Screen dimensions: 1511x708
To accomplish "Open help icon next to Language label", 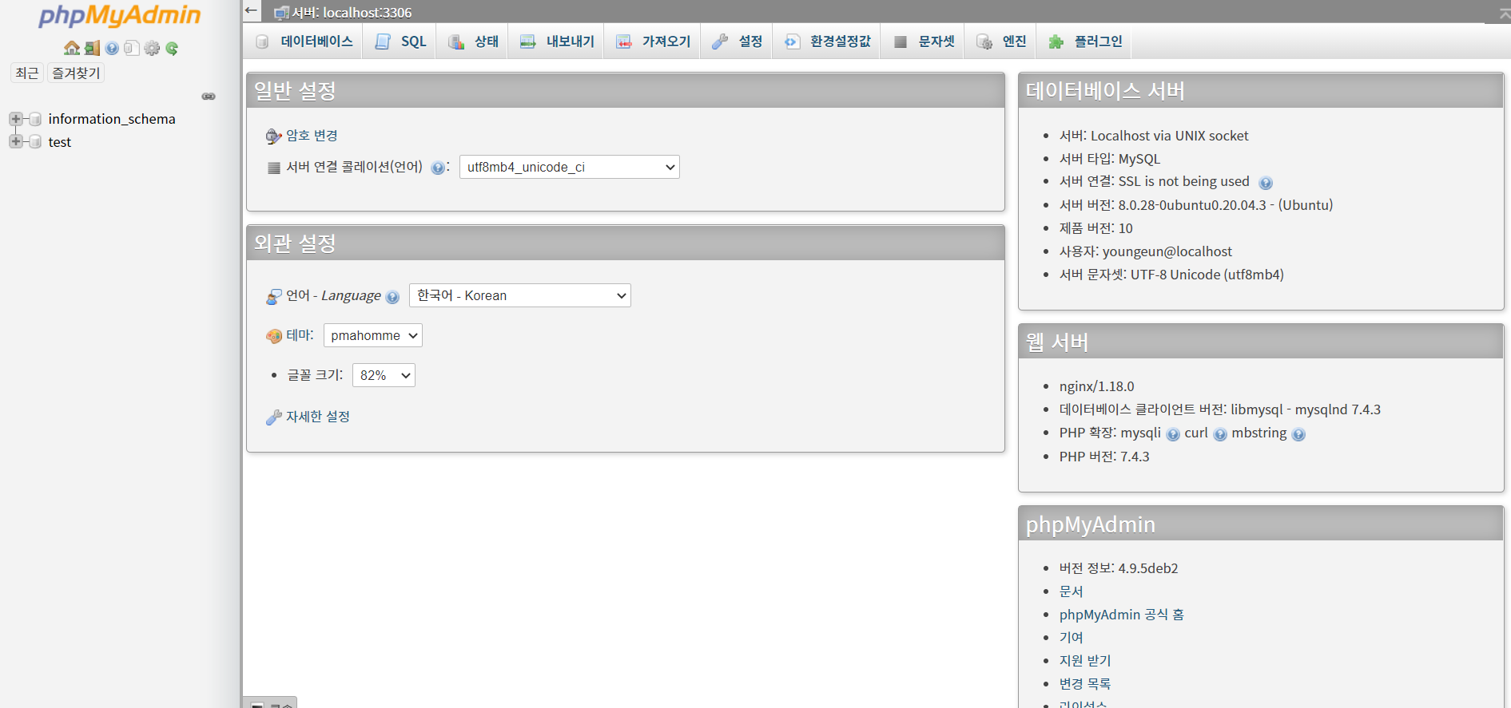I will 392,297.
